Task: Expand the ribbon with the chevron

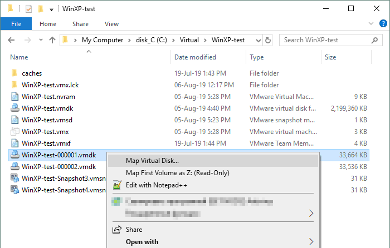Action: click(x=371, y=23)
